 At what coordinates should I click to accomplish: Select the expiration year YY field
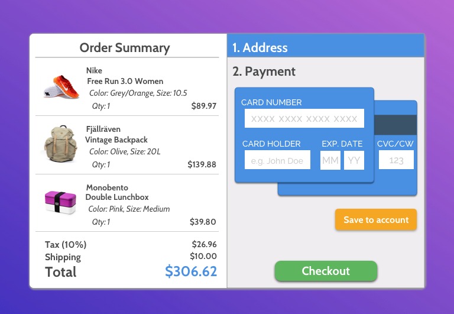tap(354, 160)
